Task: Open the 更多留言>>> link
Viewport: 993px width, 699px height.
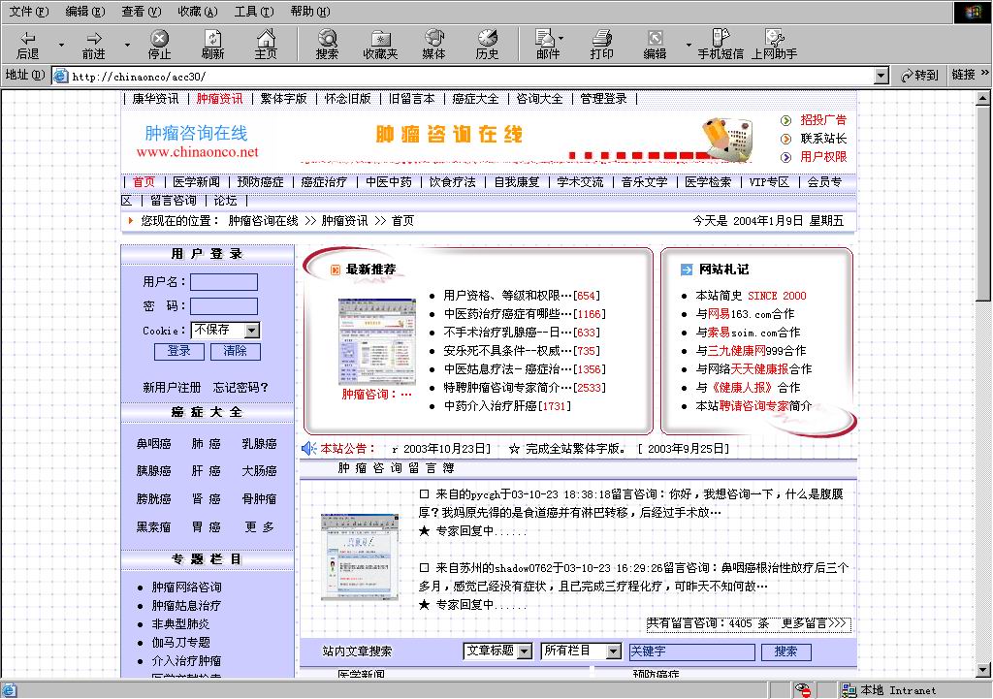Action: coord(814,623)
